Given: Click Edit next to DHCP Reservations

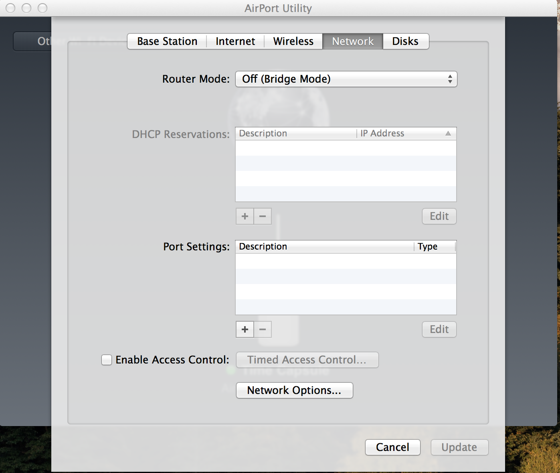Looking at the screenshot, I should click(439, 216).
